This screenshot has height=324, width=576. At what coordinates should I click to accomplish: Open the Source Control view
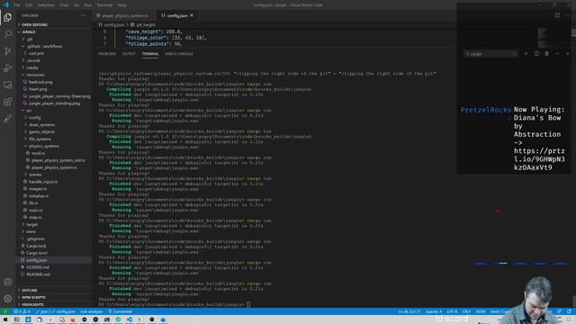click(8, 51)
